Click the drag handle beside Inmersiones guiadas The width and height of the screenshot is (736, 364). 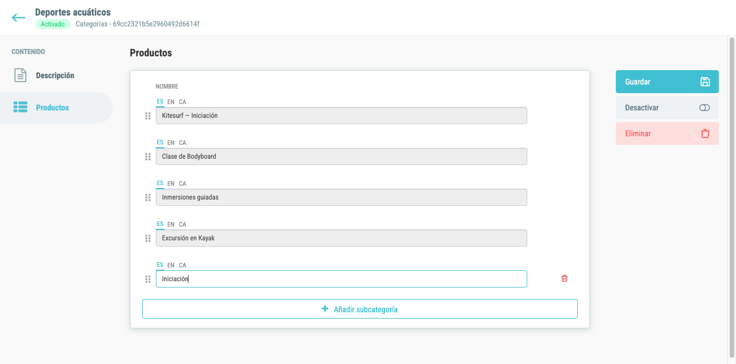coord(148,197)
